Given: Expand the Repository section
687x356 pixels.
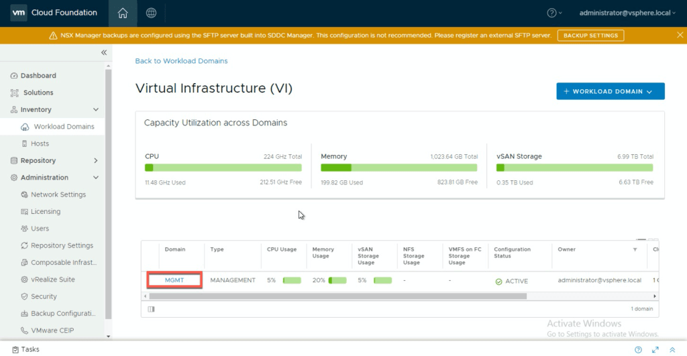Looking at the screenshot, I should tap(95, 160).
